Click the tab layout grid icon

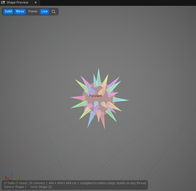(x=3, y=2)
